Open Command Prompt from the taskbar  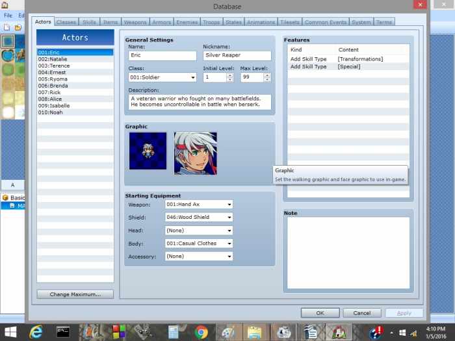(x=63, y=332)
